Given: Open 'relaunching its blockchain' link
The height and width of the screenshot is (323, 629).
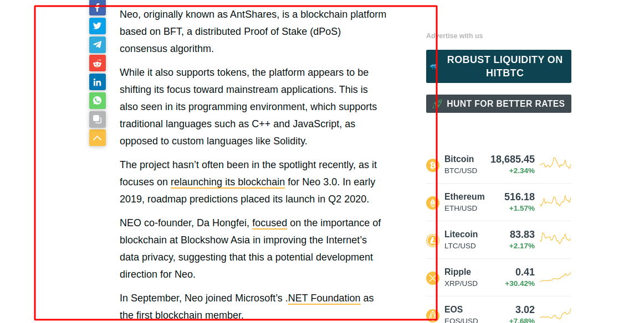Looking at the screenshot, I should coord(227,182).
